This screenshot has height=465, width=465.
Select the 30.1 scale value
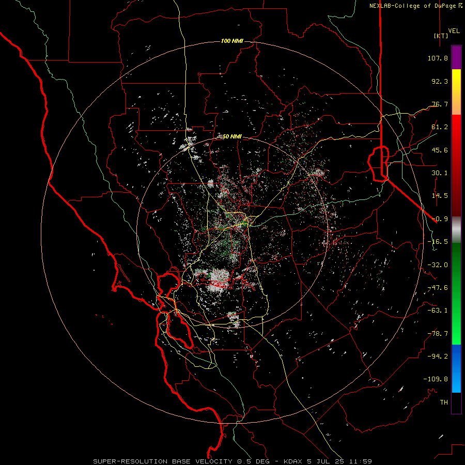point(440,173)
